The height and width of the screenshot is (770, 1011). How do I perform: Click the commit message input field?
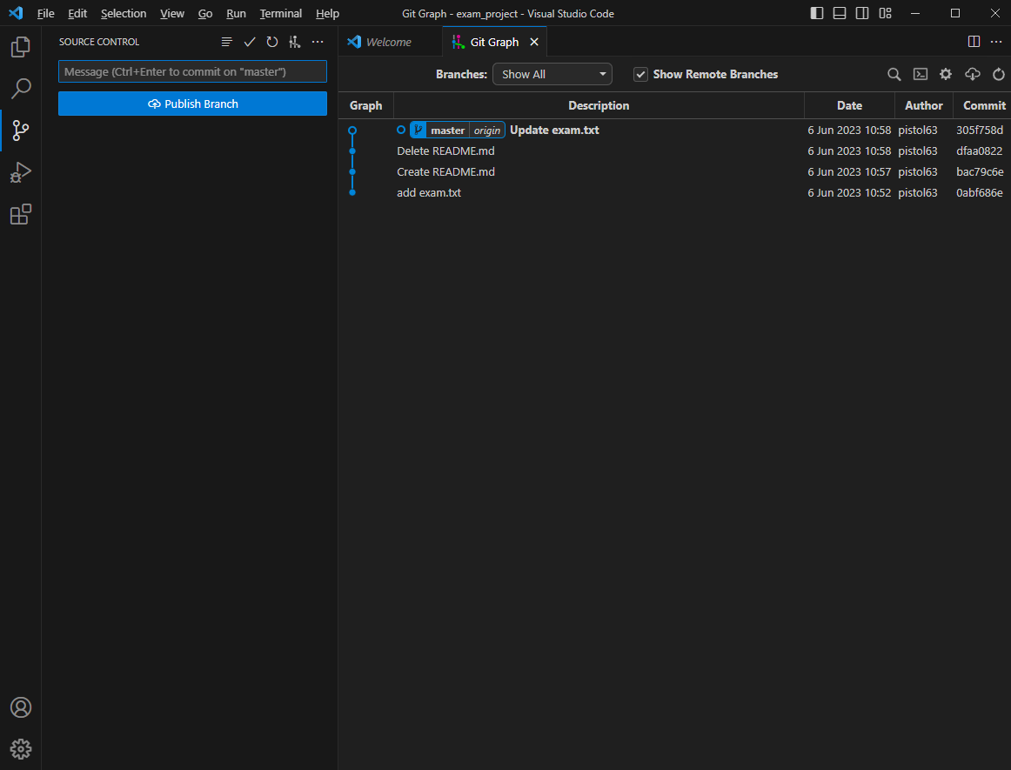192,71
